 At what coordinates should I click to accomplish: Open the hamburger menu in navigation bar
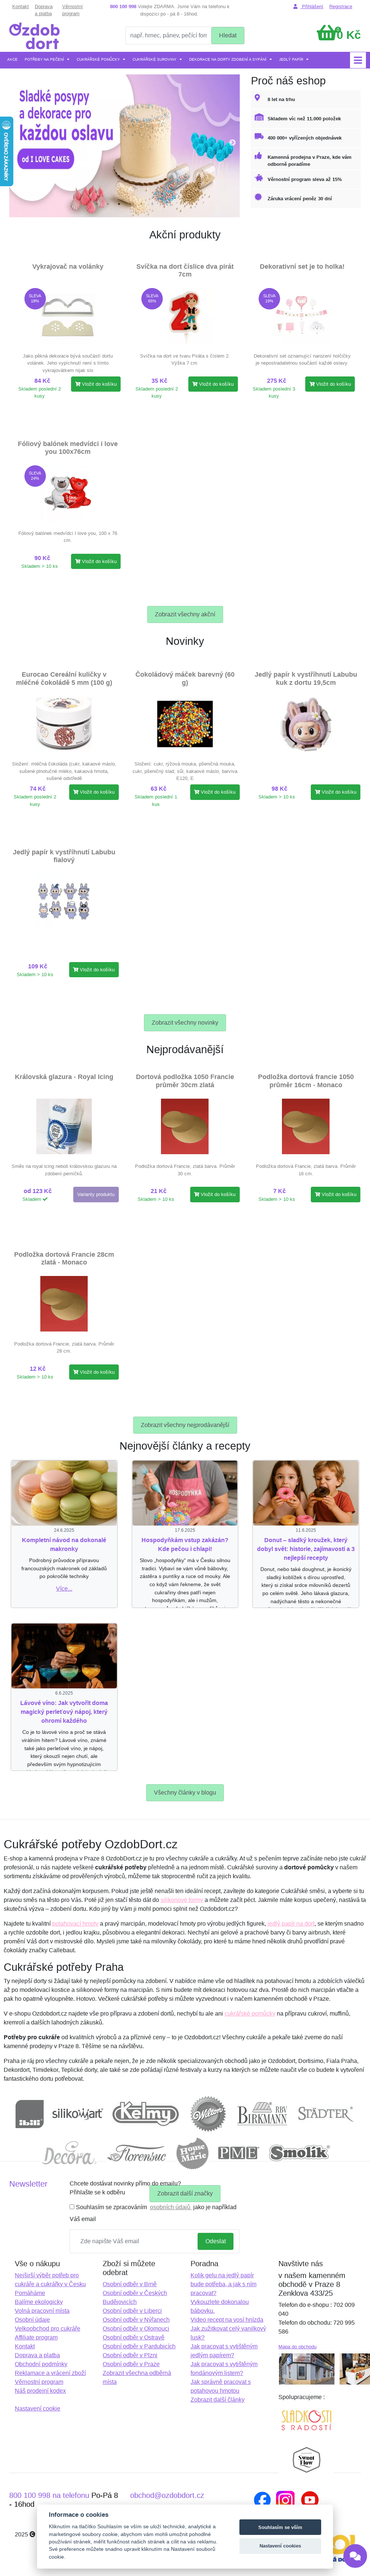[x=357, y=60]
